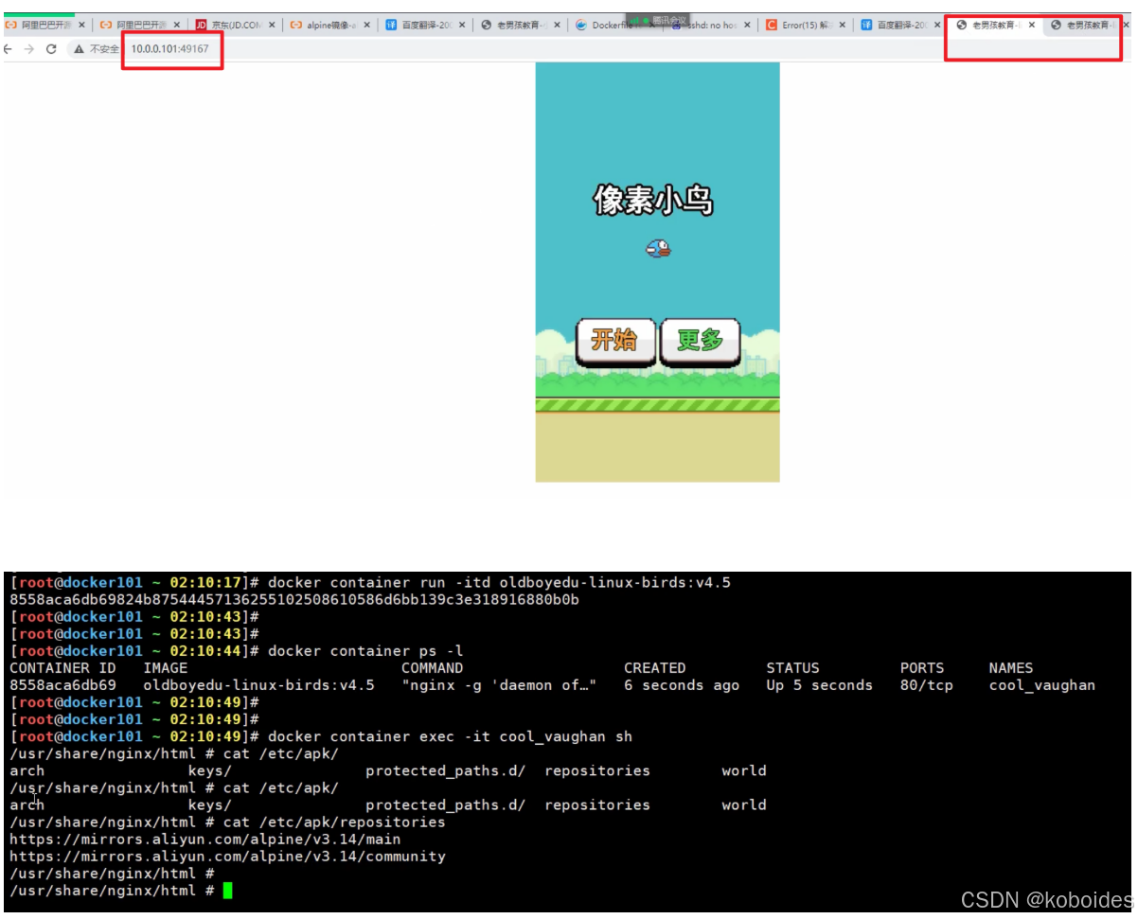Click the 像素小鸟 game title
1138x919 pixels.
click(652, 200)
